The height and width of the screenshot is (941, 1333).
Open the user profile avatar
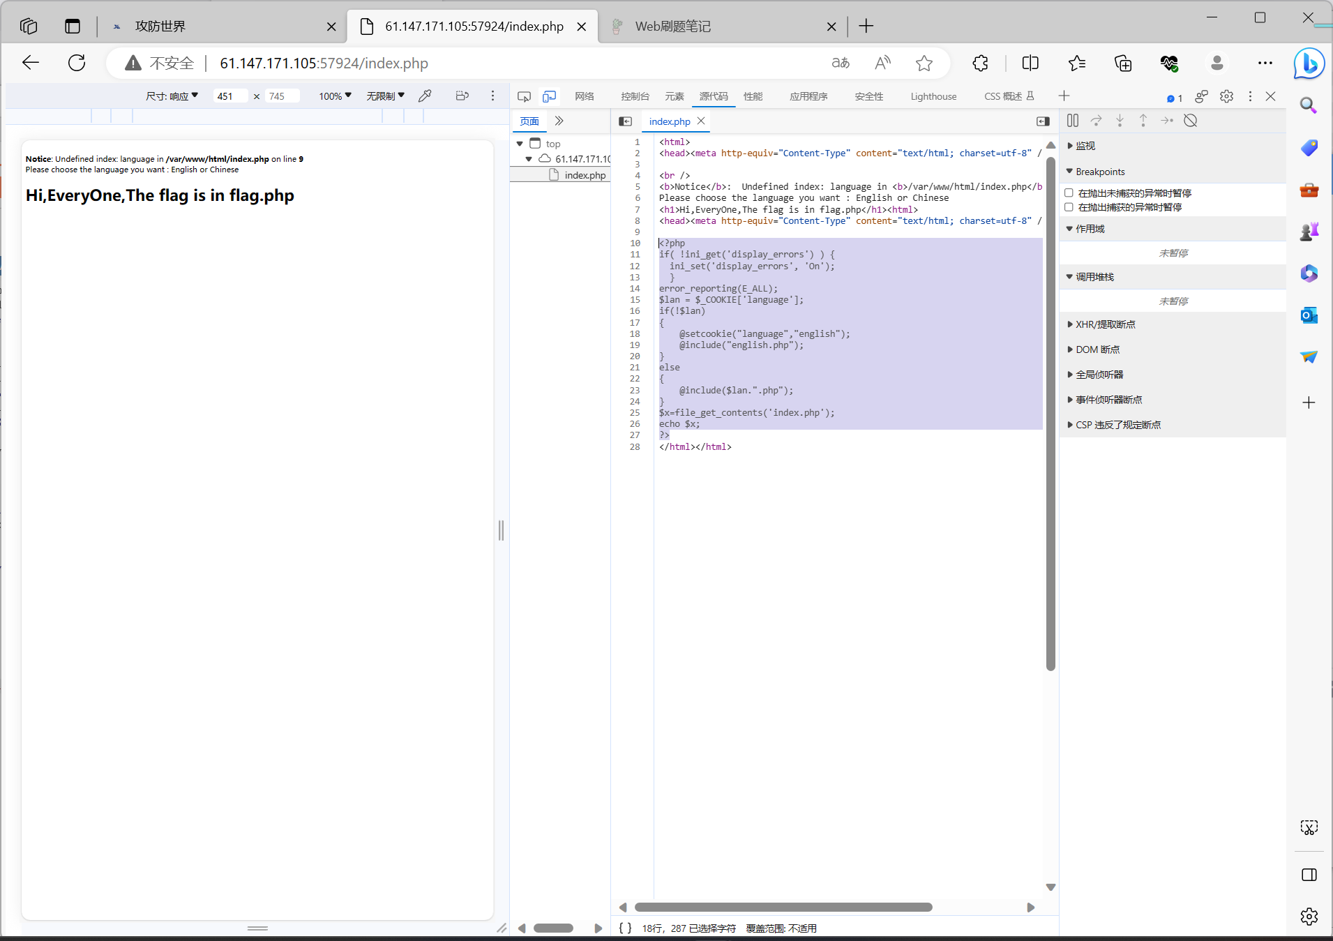pos(1217,63)
